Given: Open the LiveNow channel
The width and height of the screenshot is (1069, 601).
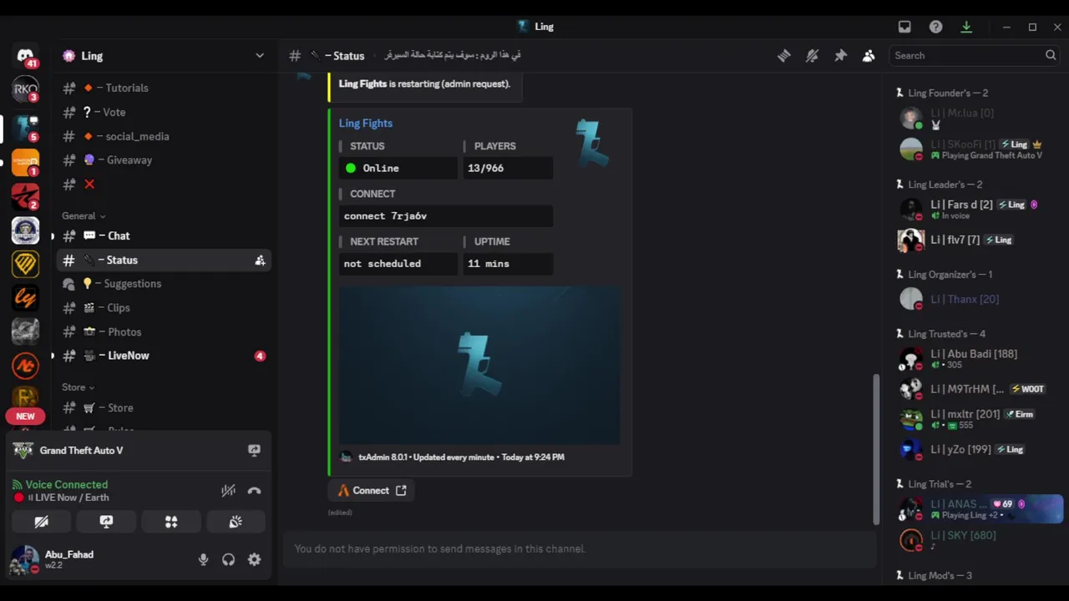Looking at the screenshot, I should click(x=164, y=356).
